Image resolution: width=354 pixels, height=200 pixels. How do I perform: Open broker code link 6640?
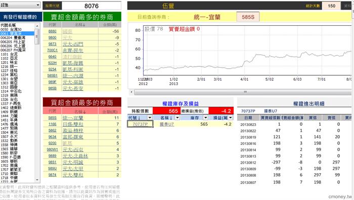(52, 57)
